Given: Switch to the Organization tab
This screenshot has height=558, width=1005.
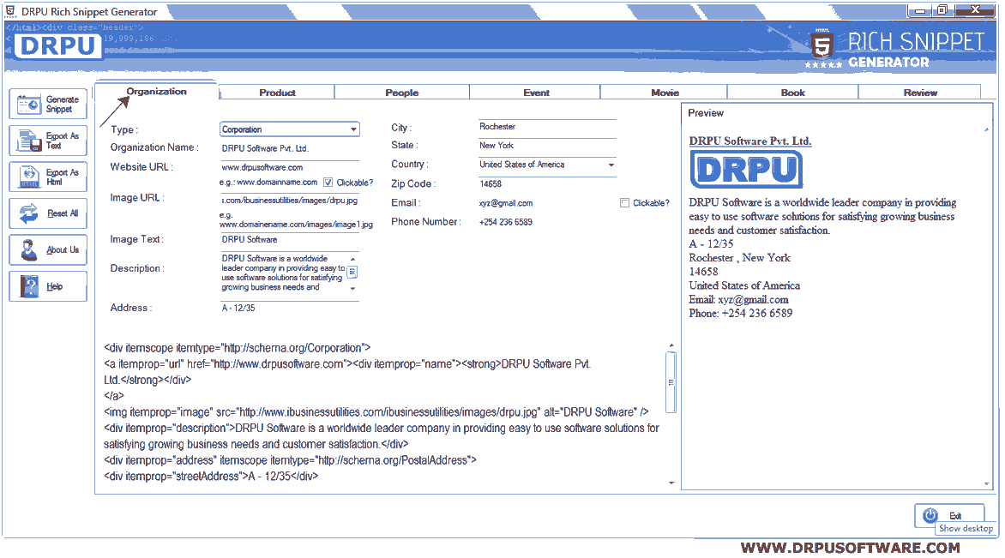Looking at the screenshot, I should (x=156, y=92).
